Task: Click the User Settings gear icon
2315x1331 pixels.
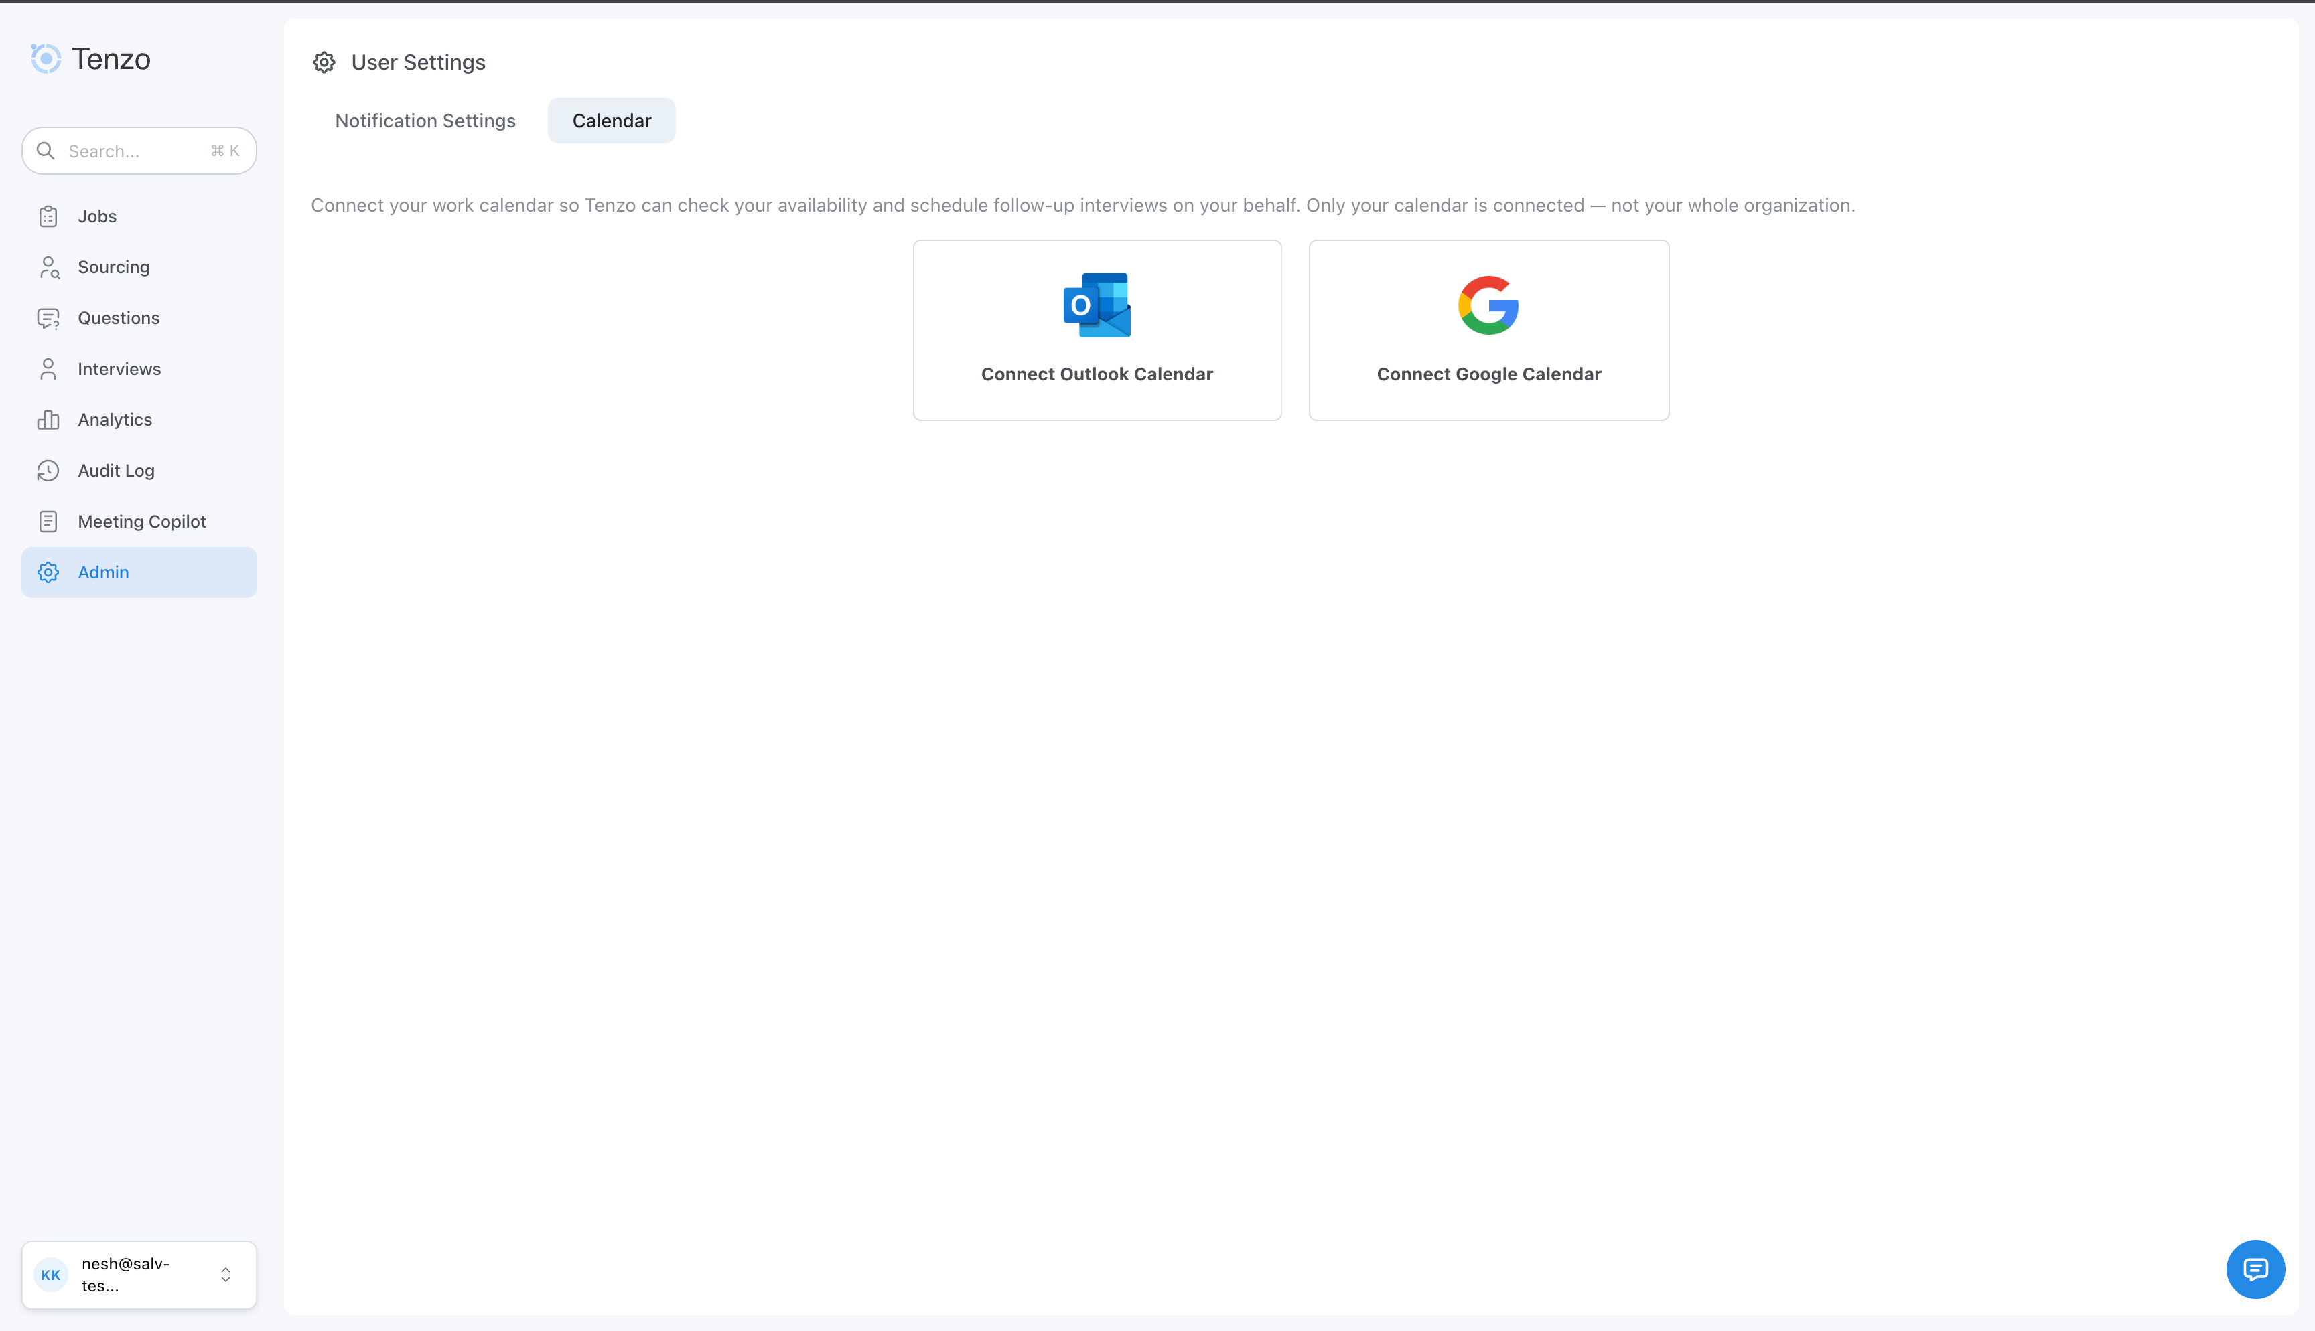Action: (x=324, y=62)
